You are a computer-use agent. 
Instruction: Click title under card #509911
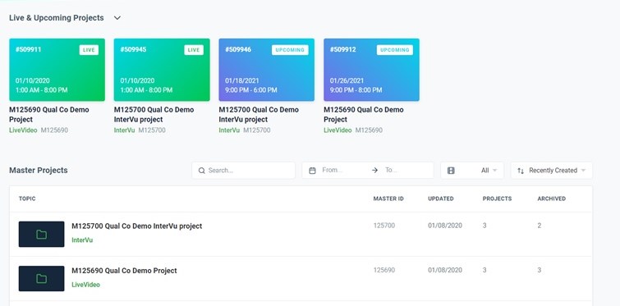click(49, 115)
